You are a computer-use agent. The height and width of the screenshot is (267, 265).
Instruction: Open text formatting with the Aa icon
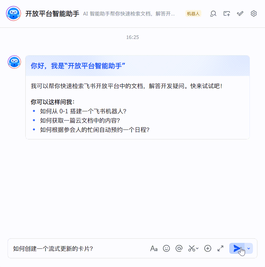pyautogui.click(x=154, y=248)
